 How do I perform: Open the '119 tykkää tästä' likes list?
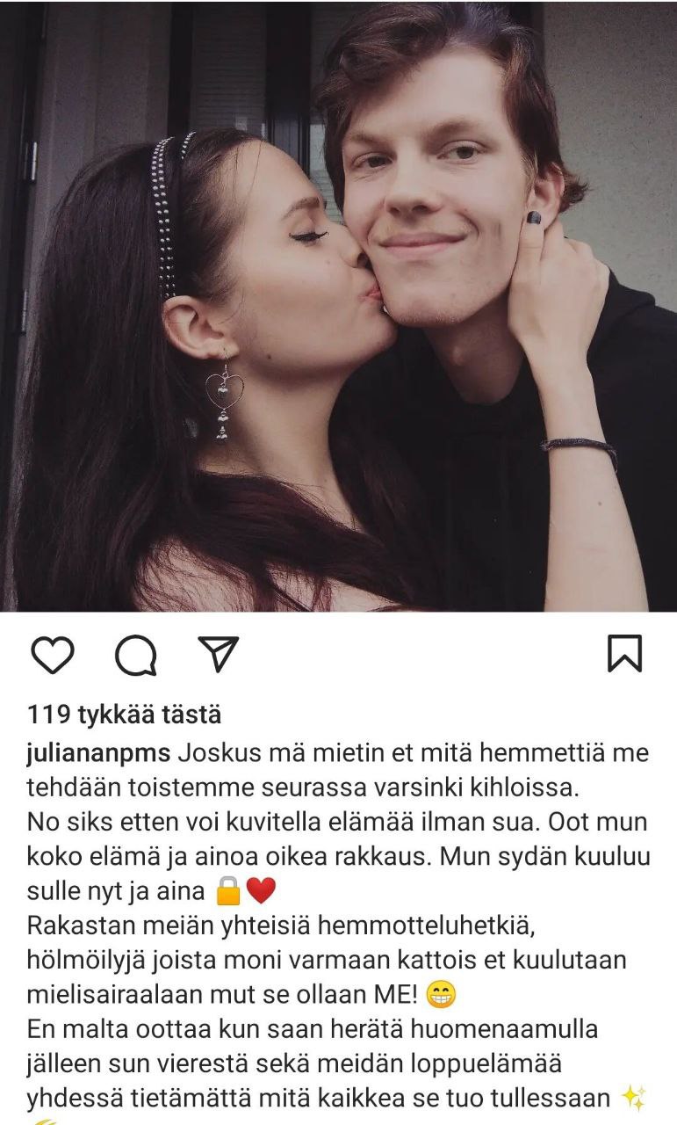click(124, 715)
